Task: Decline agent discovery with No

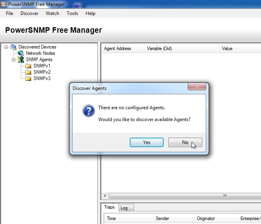Action: [185, 142]
